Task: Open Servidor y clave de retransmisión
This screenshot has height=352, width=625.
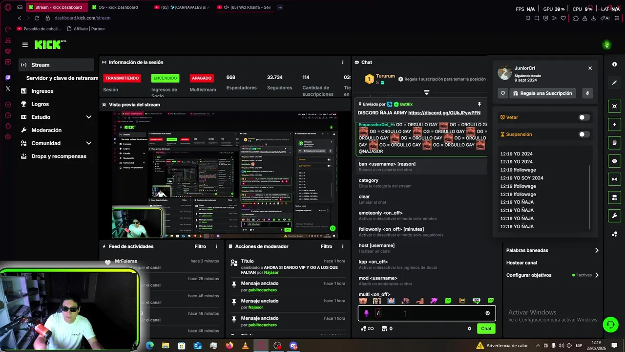Action: (62, 78)
